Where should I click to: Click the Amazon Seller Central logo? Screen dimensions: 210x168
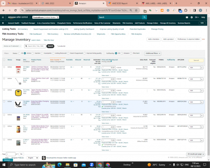point(18,17)
